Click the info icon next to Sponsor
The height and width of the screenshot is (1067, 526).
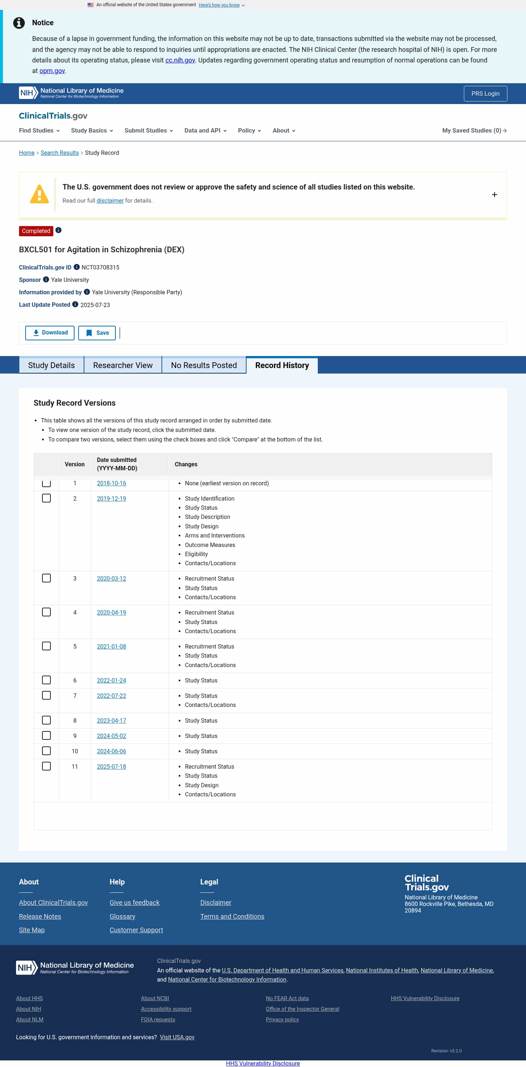click(x=46, y=280)
